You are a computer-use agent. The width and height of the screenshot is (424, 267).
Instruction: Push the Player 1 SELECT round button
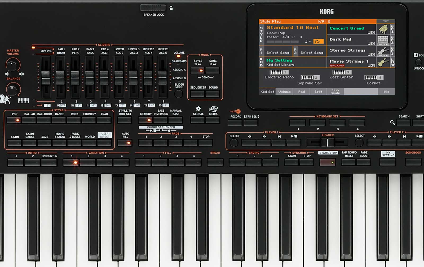click(234, 143)
